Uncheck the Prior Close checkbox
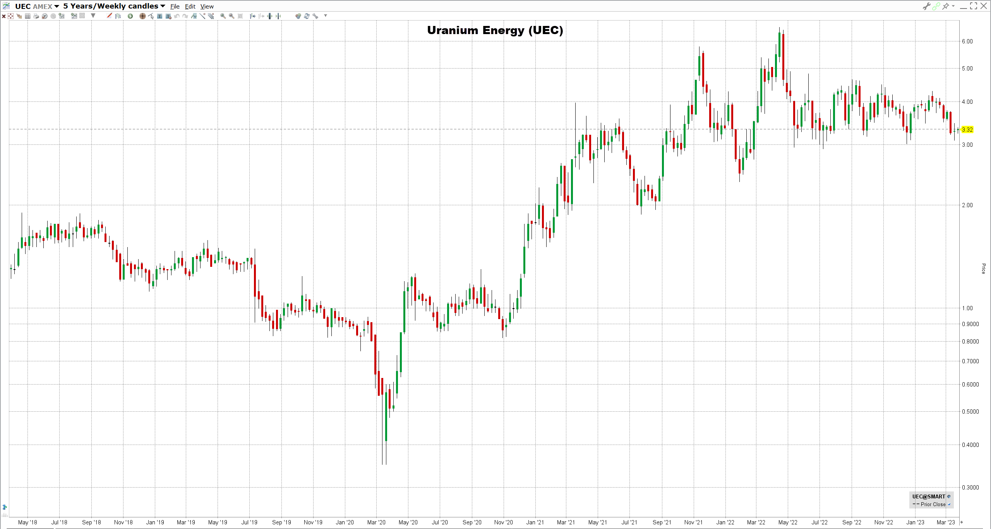The width and height of the screenshot is (991, 529). pyautogui.click(x=949, y=504)
